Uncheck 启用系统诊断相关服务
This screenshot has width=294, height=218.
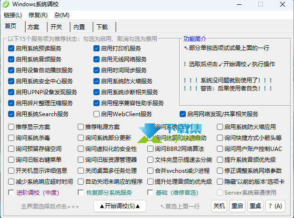pyautogui.click(x=96, y=92)
